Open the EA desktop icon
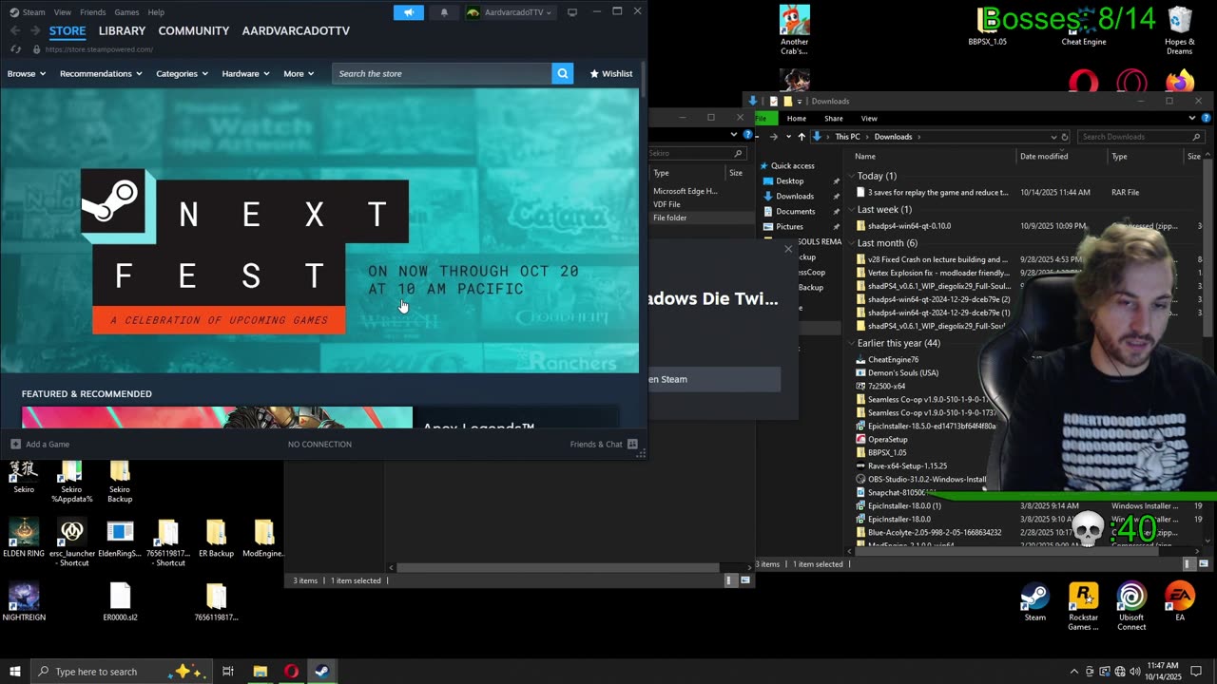1217x684 pixels. [x=1180, y=602]
